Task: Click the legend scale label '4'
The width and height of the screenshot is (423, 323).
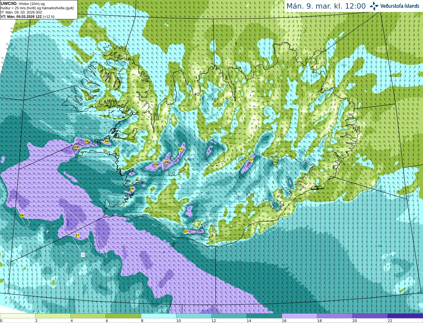Action: click(72, 321)
